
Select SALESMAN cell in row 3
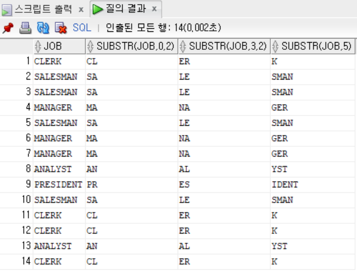coord(59,92)
